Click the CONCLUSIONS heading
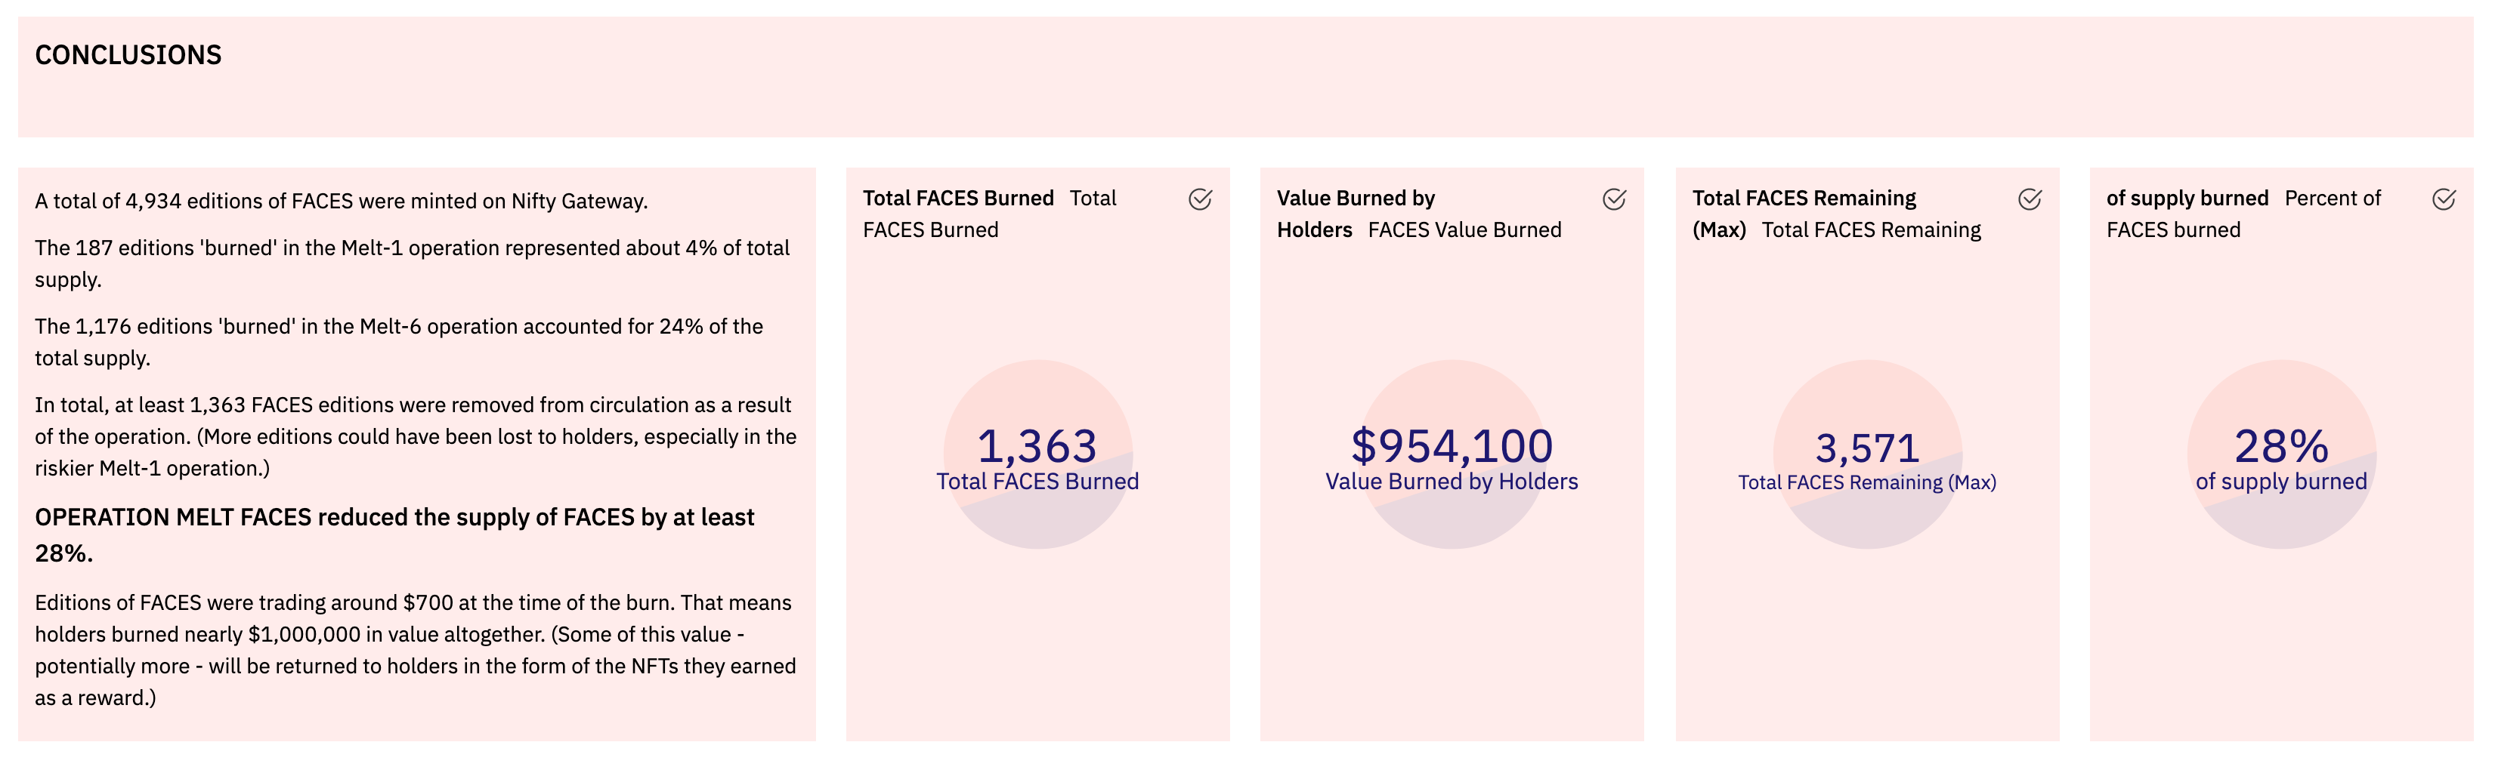 click(x=128, y=55)
